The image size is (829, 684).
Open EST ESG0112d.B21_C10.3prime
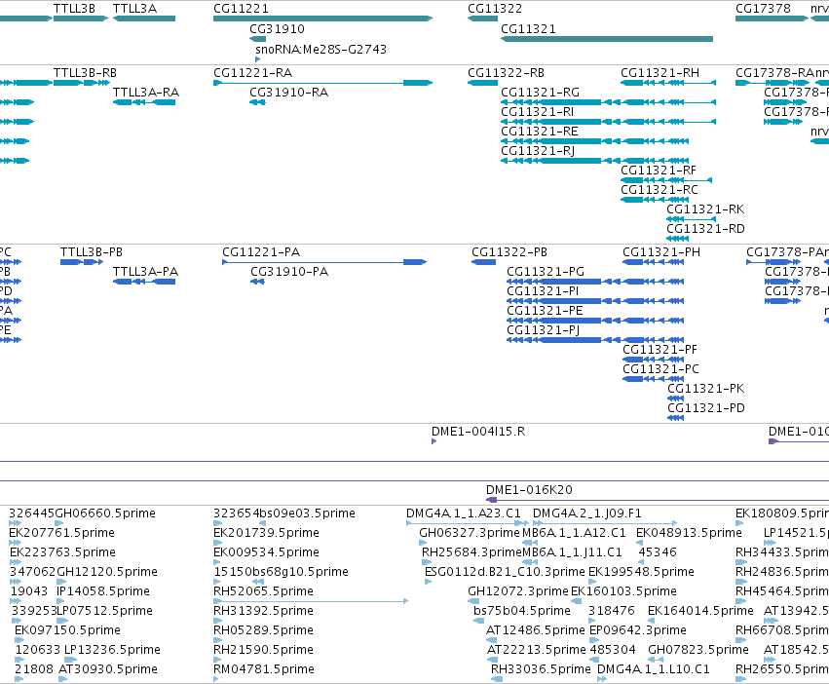click(x=505, y=572)
